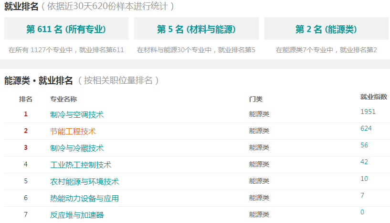Click the 能源类 cell in 节能工程技术 row

[259, 131]
